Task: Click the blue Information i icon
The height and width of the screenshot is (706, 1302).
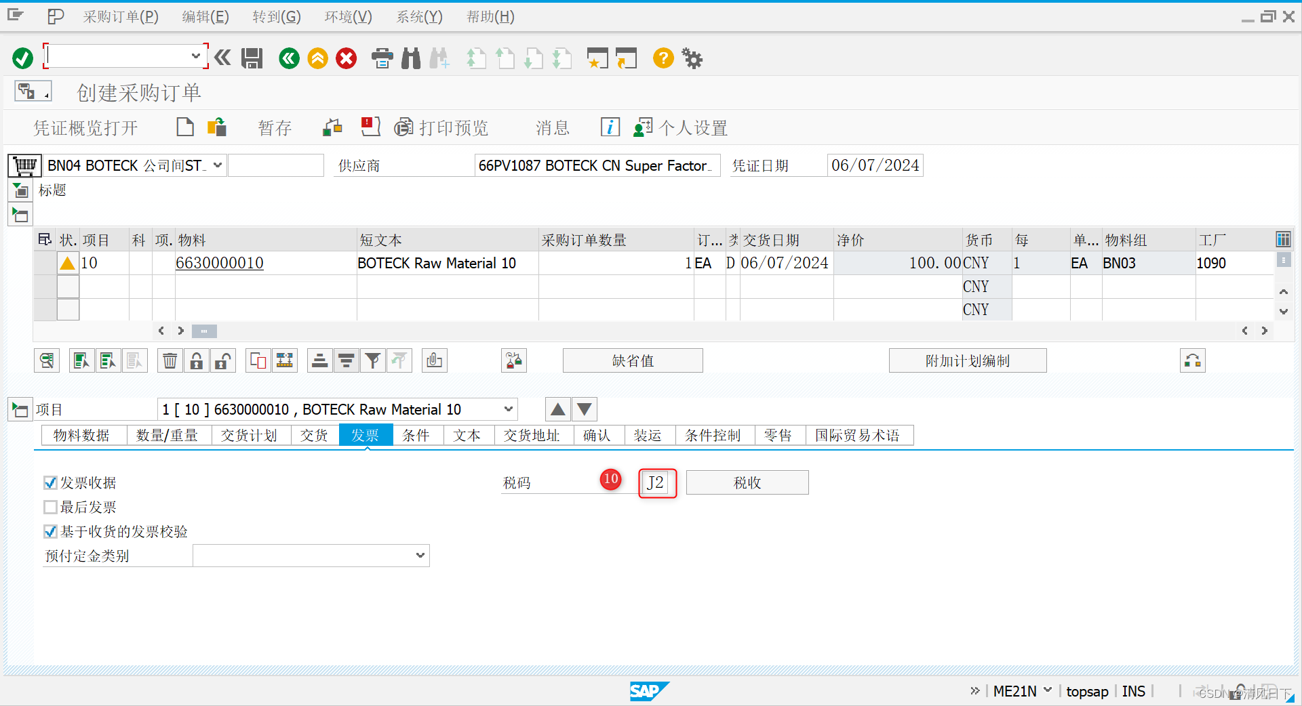Action: pos(610,127)
